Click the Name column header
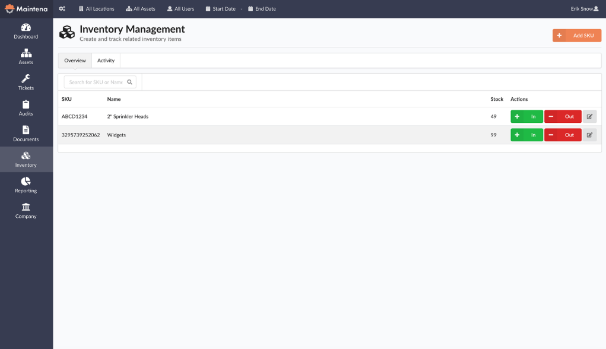Screen dimensions: 606x349 click(114, 99)
